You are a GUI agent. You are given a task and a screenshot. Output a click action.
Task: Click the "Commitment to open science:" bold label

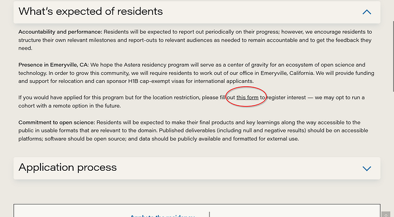point(57,122)
